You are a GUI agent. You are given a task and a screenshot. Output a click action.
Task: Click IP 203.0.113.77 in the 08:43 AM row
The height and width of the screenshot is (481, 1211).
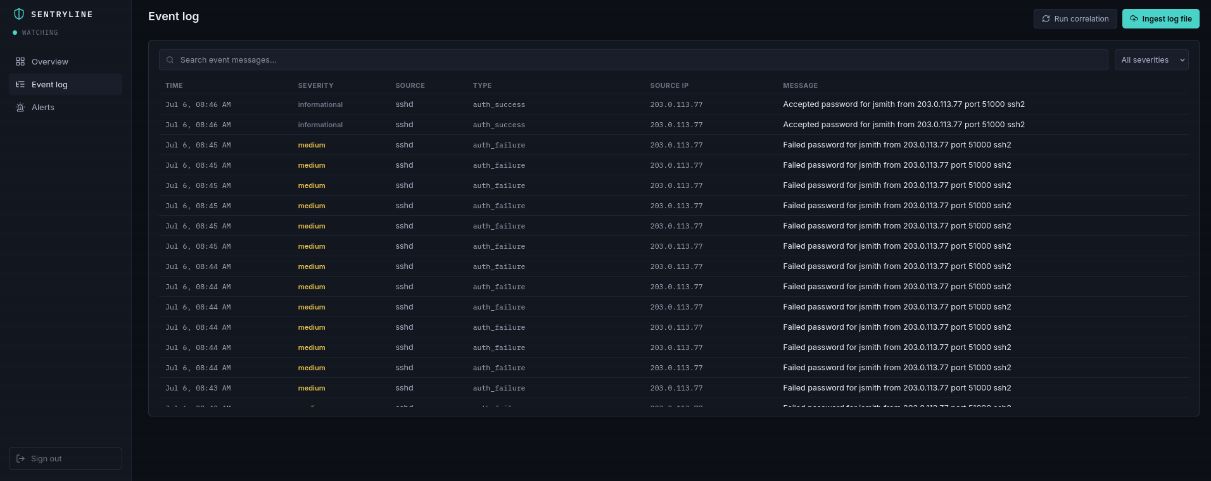coord(676,388)
